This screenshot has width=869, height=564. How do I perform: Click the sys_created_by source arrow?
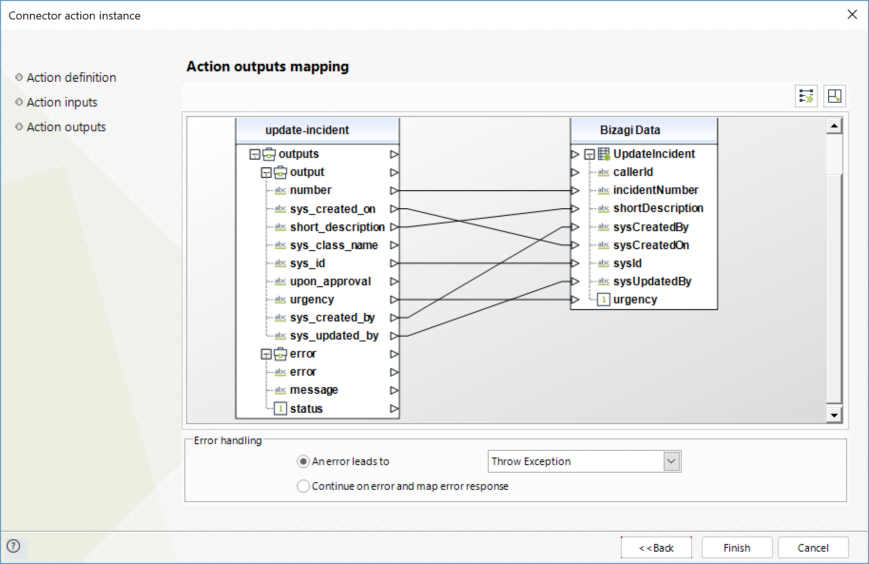tap(394, 317)
